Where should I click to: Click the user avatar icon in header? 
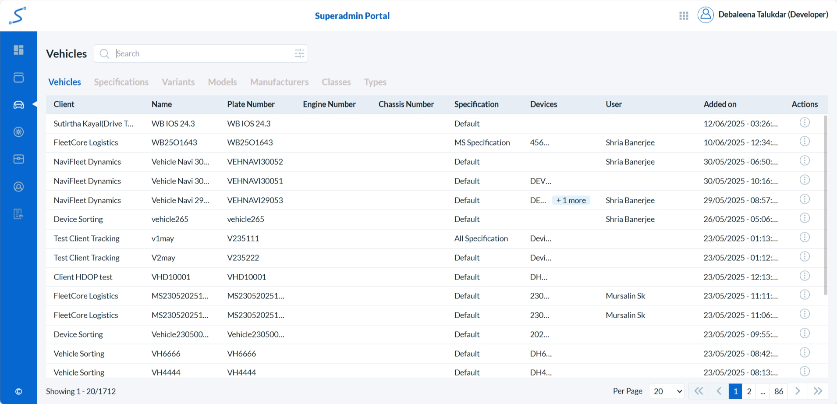coord(706,15)
